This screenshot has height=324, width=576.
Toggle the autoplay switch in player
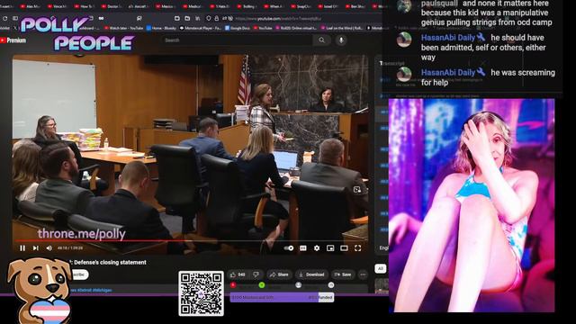tap(289, 248)
